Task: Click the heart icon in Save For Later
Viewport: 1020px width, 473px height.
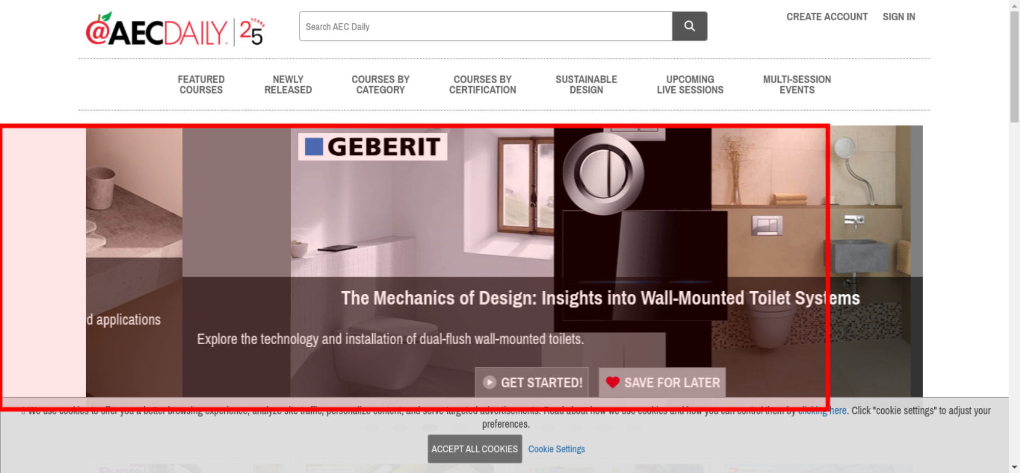Action: tap(613, 382)
